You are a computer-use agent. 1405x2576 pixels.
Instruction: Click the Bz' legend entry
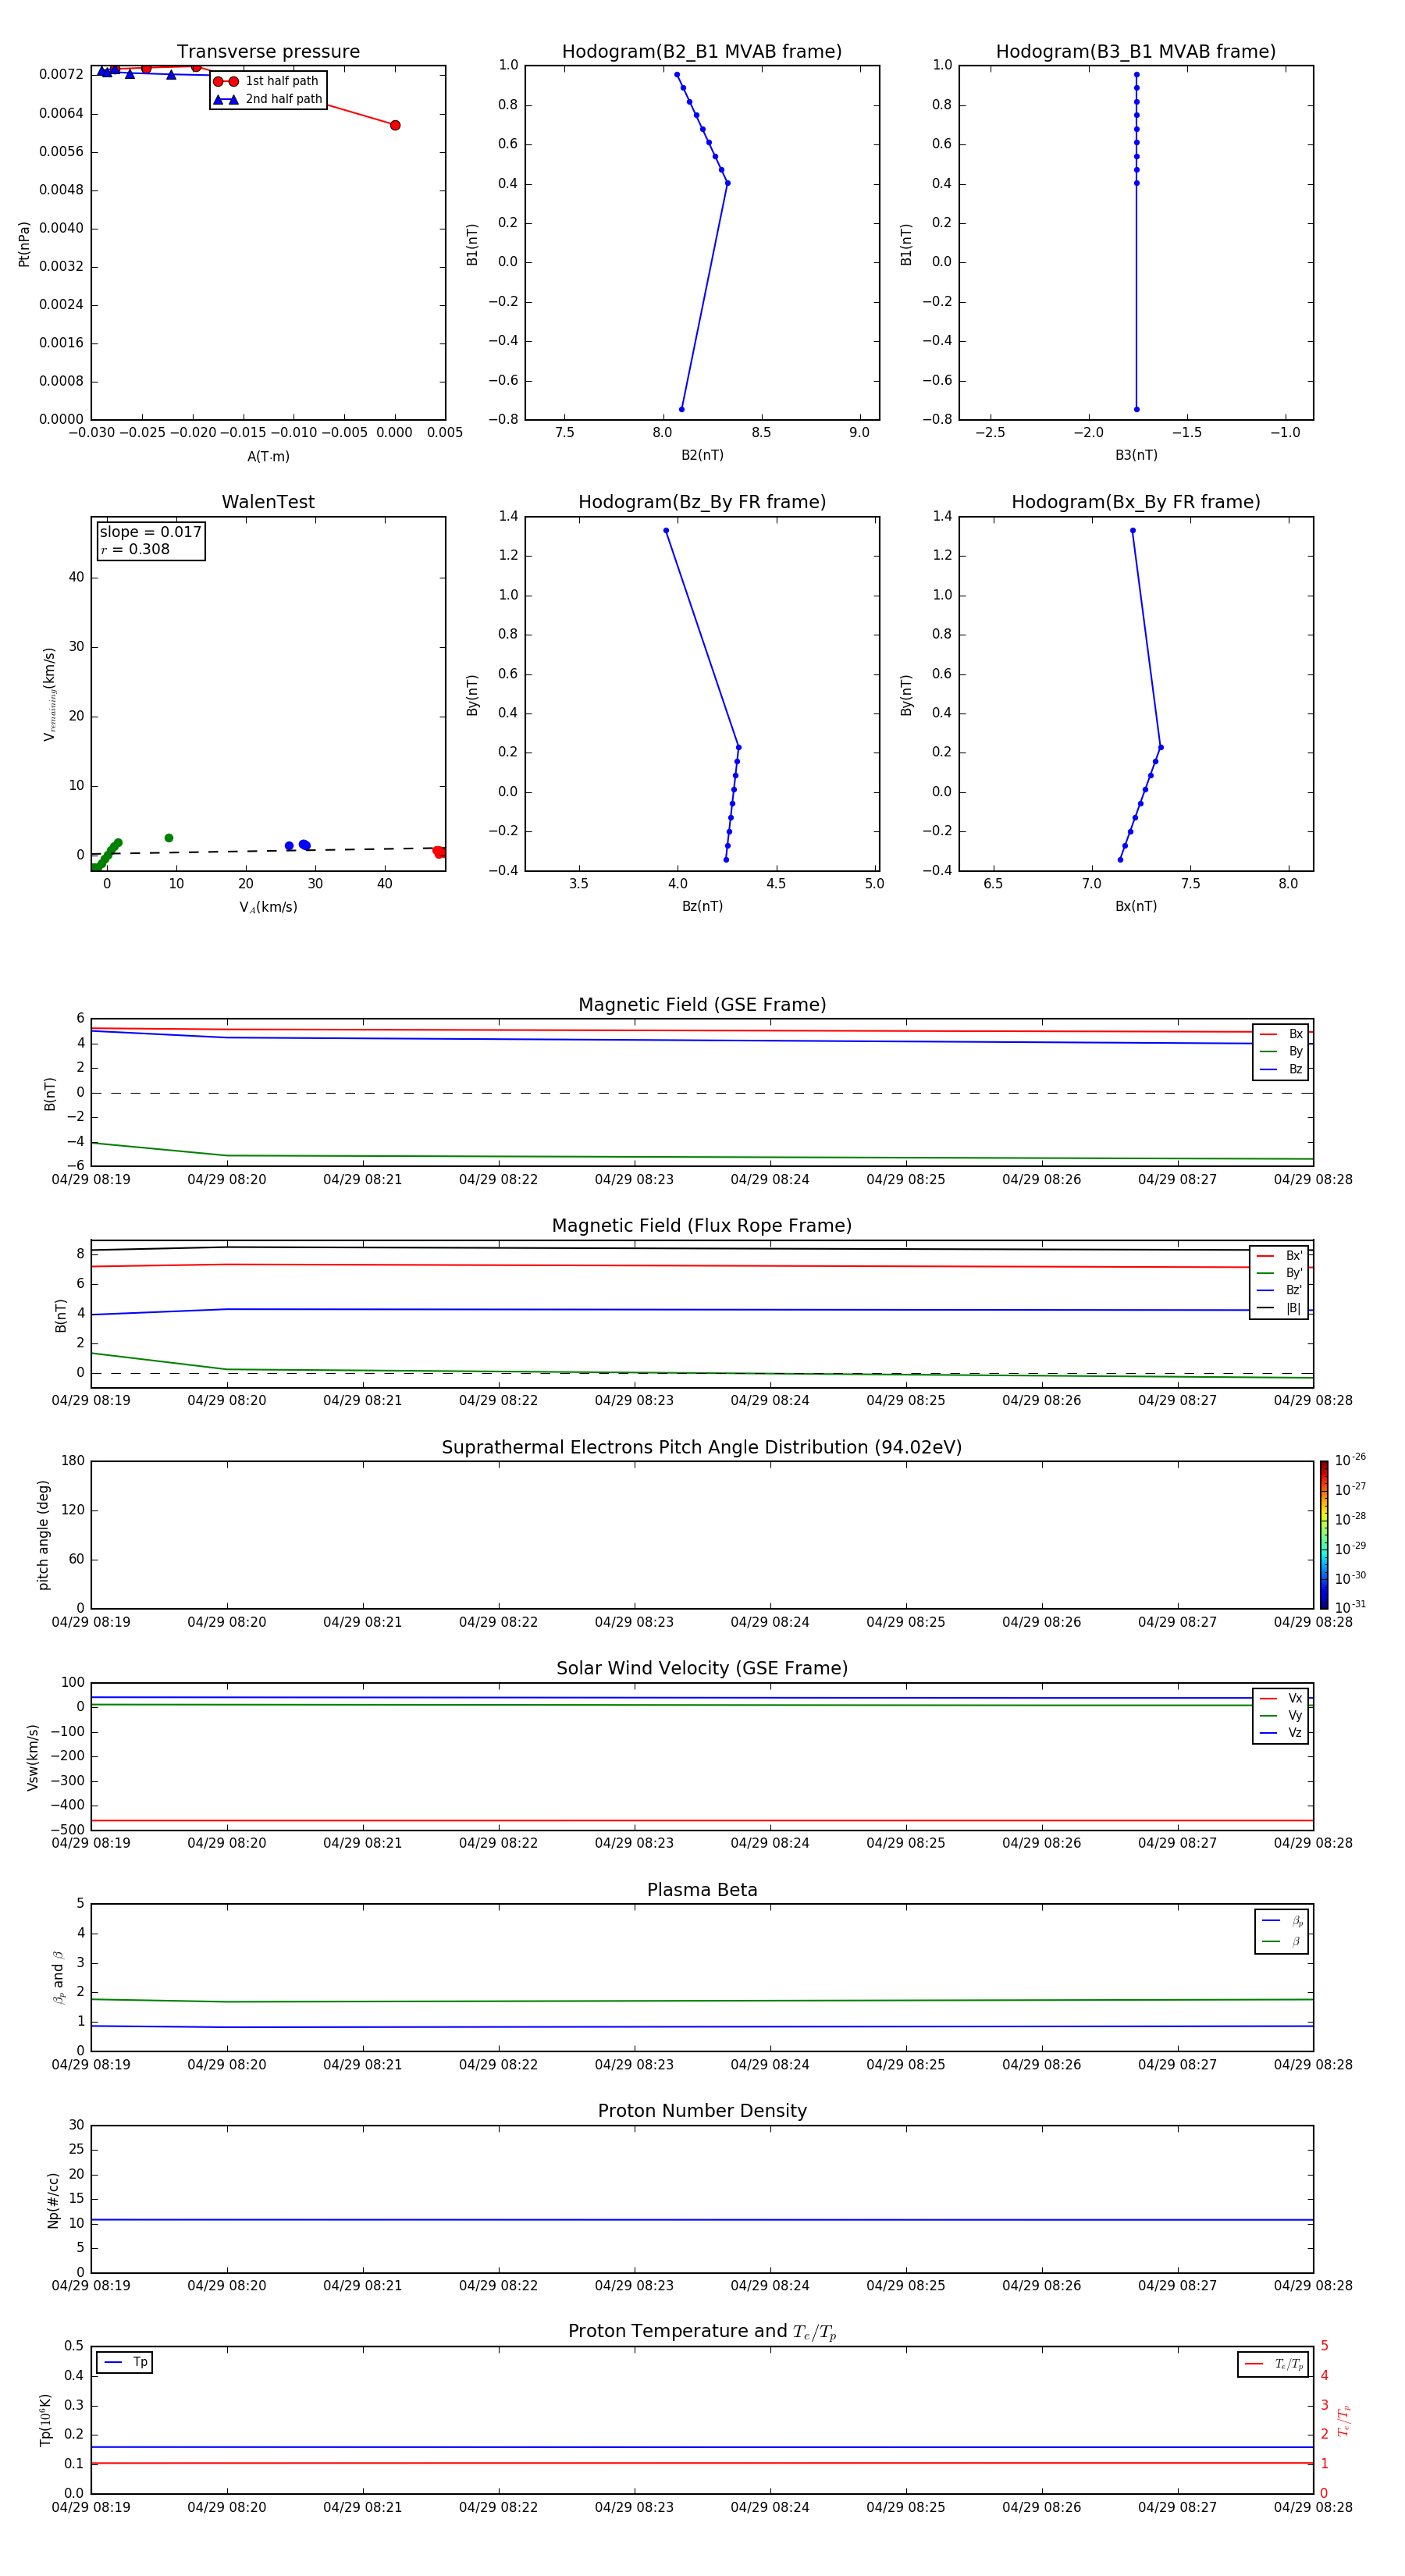coord(1279,1291)
